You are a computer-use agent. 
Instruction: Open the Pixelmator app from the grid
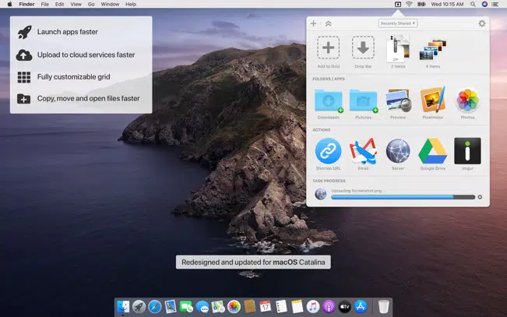click(x=432, y=100)
